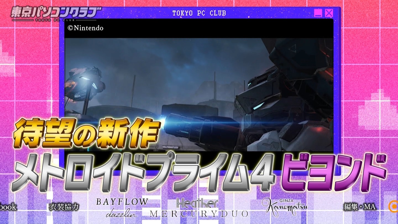Click the 衣装協力 credit label

pos(64,207)
